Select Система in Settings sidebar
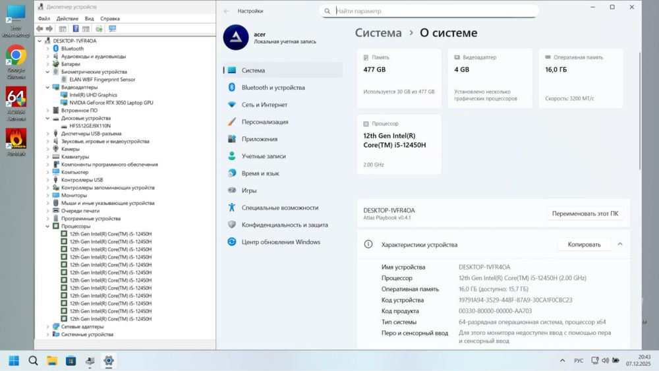 tap(283, 70)
